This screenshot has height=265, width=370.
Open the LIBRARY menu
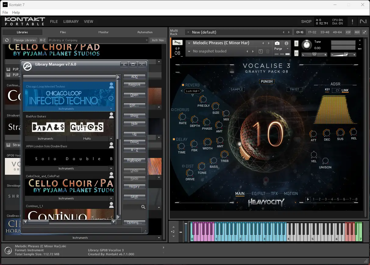(71, 22)
